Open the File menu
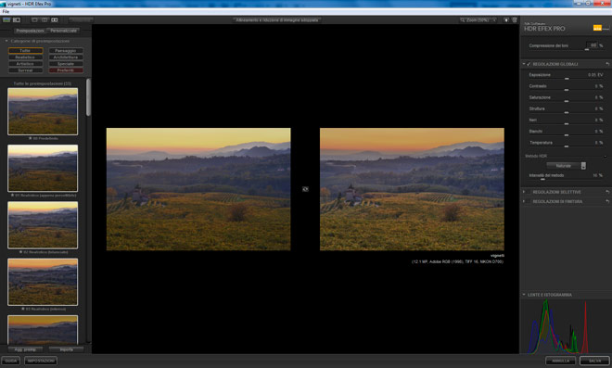This screenshot has width=612, height=368. pos(6,12)
